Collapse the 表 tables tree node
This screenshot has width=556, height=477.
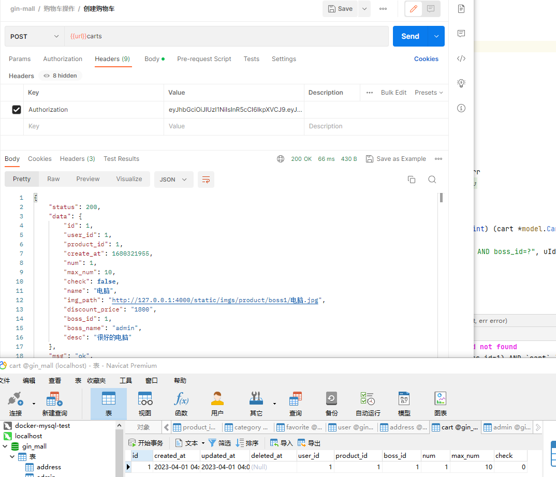point(12,456)
